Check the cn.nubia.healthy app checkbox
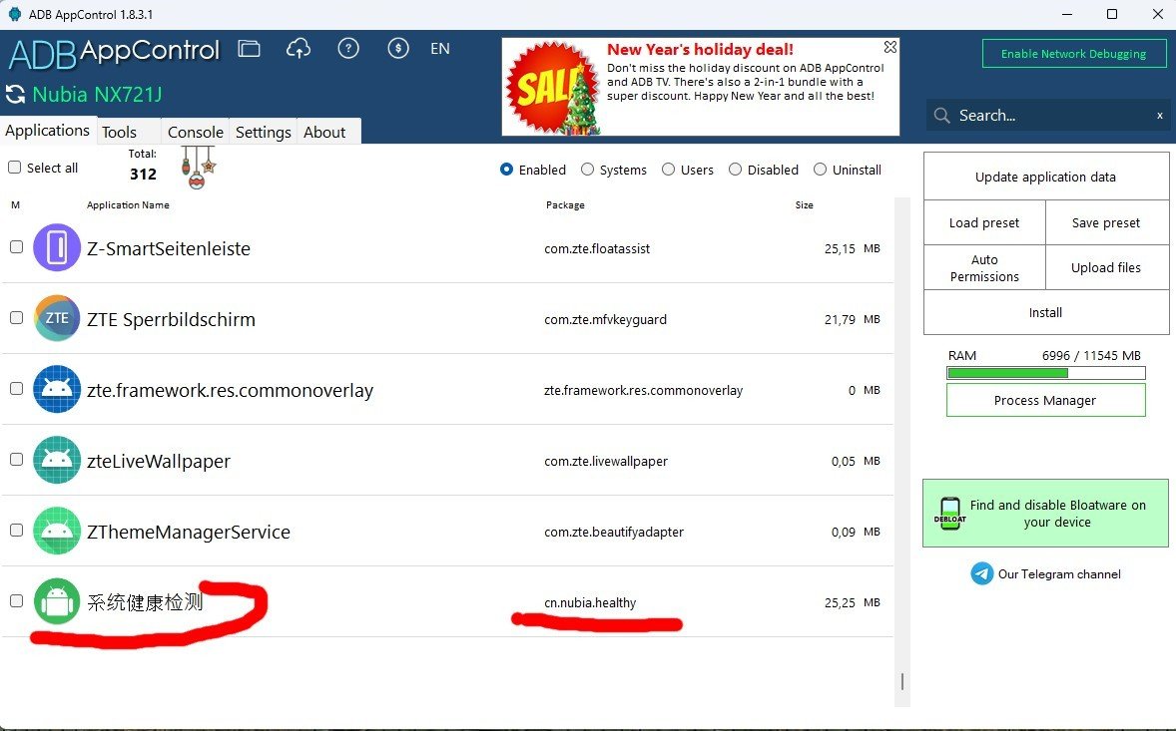The height and width of the screenshot is (731, 1176). click(x=16, y=601)
